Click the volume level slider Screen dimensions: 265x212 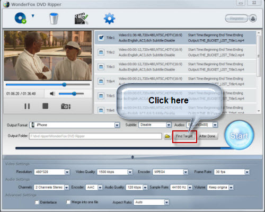coord(71,94)
